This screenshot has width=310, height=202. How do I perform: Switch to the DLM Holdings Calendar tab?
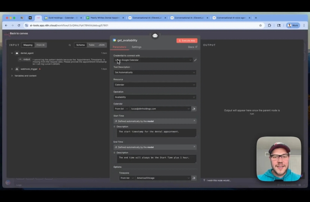click(63, 18)
